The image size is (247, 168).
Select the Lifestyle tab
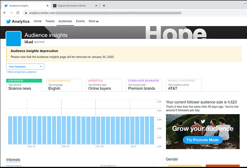click(104, 85)
